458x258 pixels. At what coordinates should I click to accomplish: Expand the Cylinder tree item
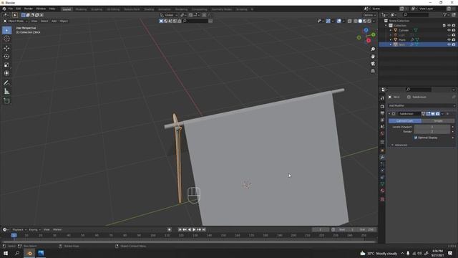(x=391, y=30)
